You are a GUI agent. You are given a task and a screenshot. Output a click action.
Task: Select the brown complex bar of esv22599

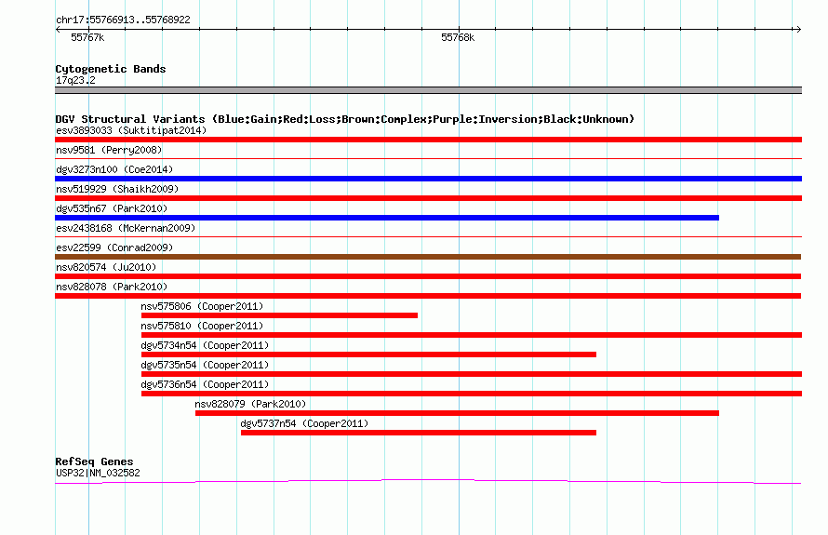coord(428,257)
